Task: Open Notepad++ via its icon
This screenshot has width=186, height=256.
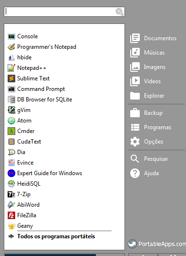Action: pyautogui.click(x=11, y=68)
